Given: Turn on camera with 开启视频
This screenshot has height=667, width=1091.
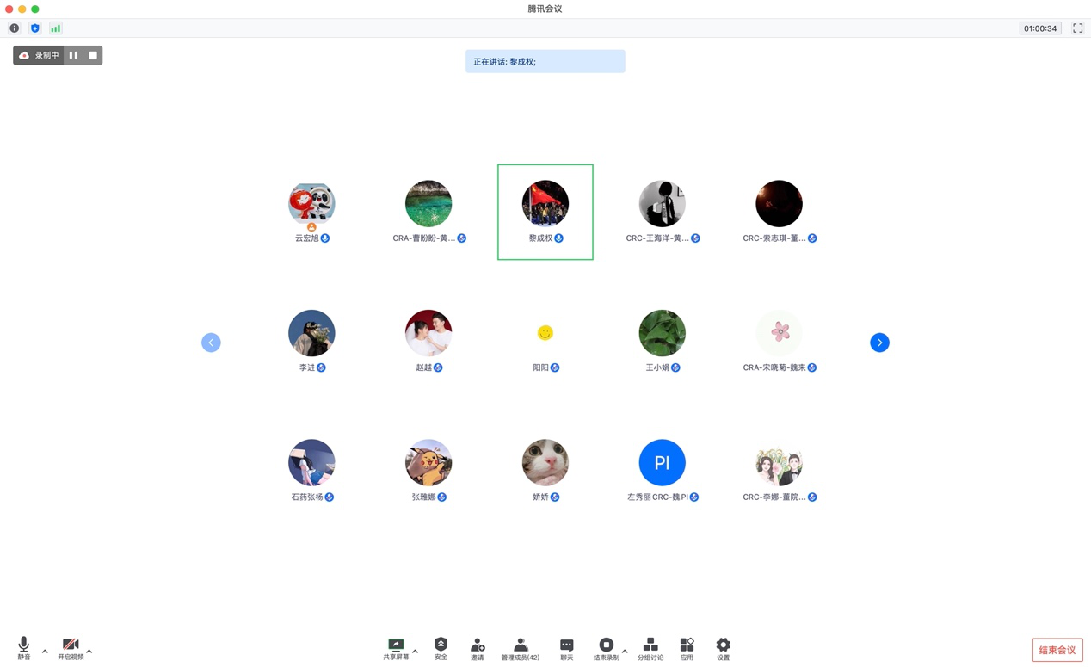Looking at the screenshot, I should (x=71, y=648).
